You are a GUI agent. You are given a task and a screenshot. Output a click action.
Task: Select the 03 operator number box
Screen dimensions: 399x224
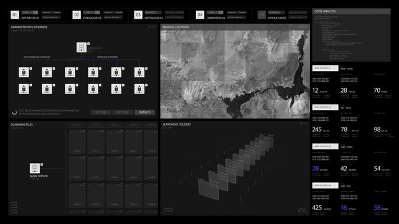[x=138, y=15]
